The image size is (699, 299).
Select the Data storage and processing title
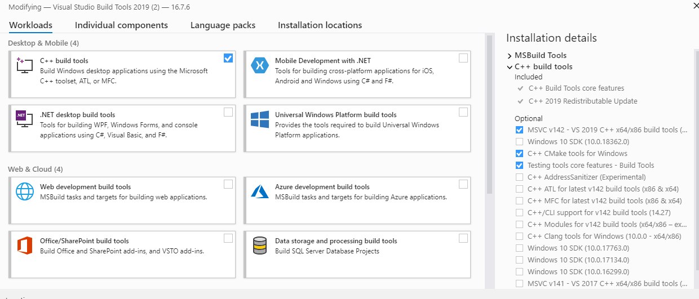pyautogui.click(x=336, y=241)
